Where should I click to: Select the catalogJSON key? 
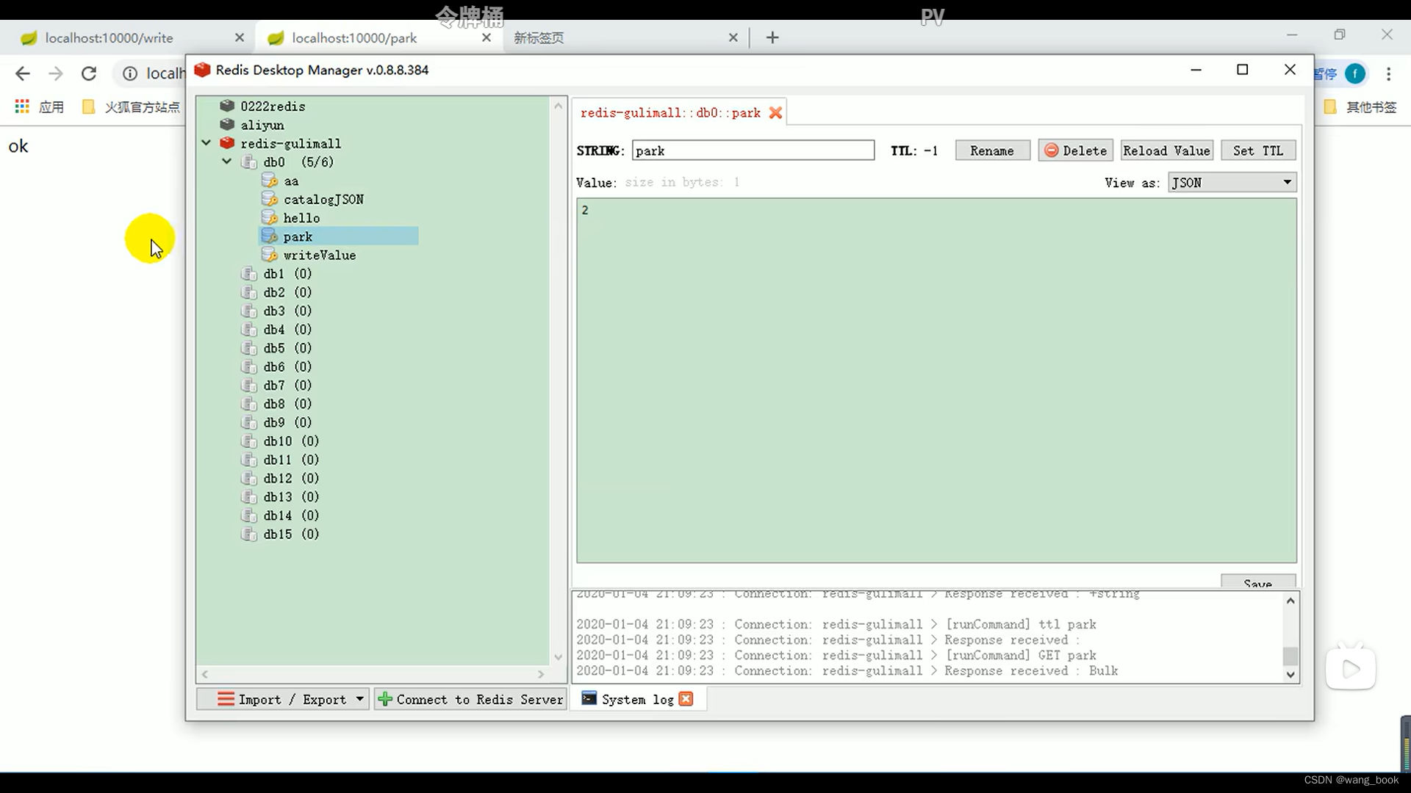323,199
